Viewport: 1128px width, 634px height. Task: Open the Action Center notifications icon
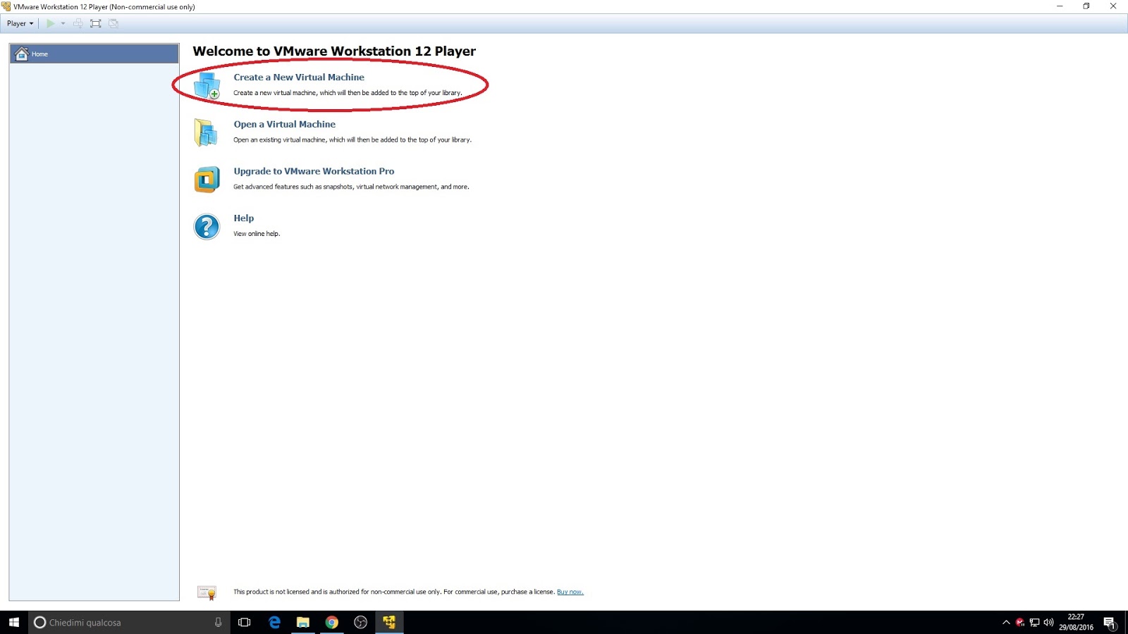coord(1110,622)
